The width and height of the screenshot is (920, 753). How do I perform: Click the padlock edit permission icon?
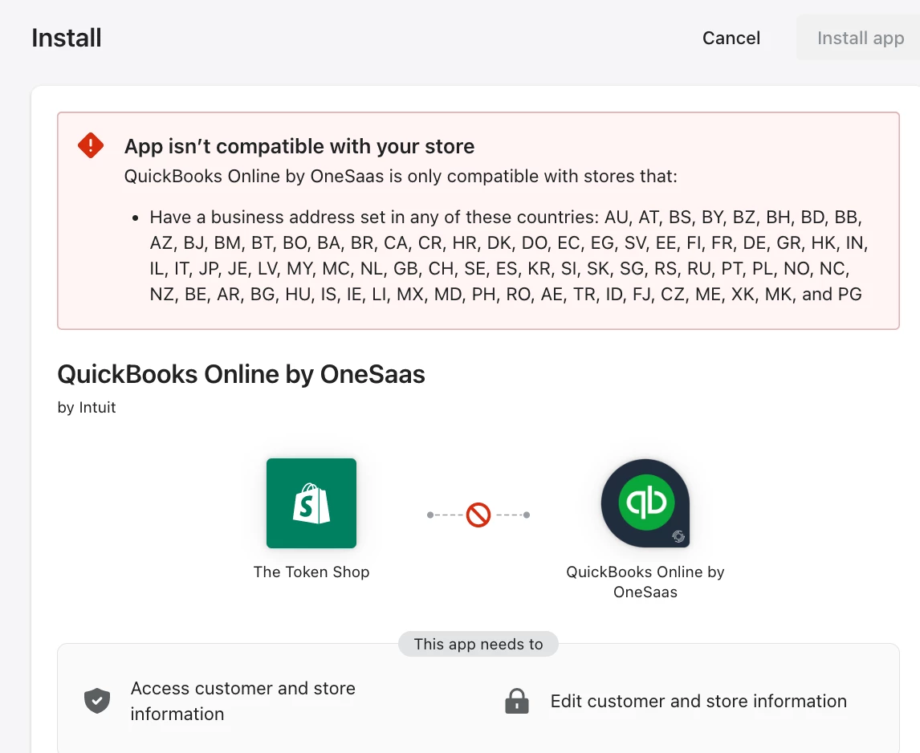click(x=516, y=701)
